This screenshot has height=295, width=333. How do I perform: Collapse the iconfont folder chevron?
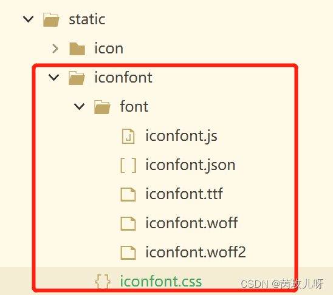54,78
